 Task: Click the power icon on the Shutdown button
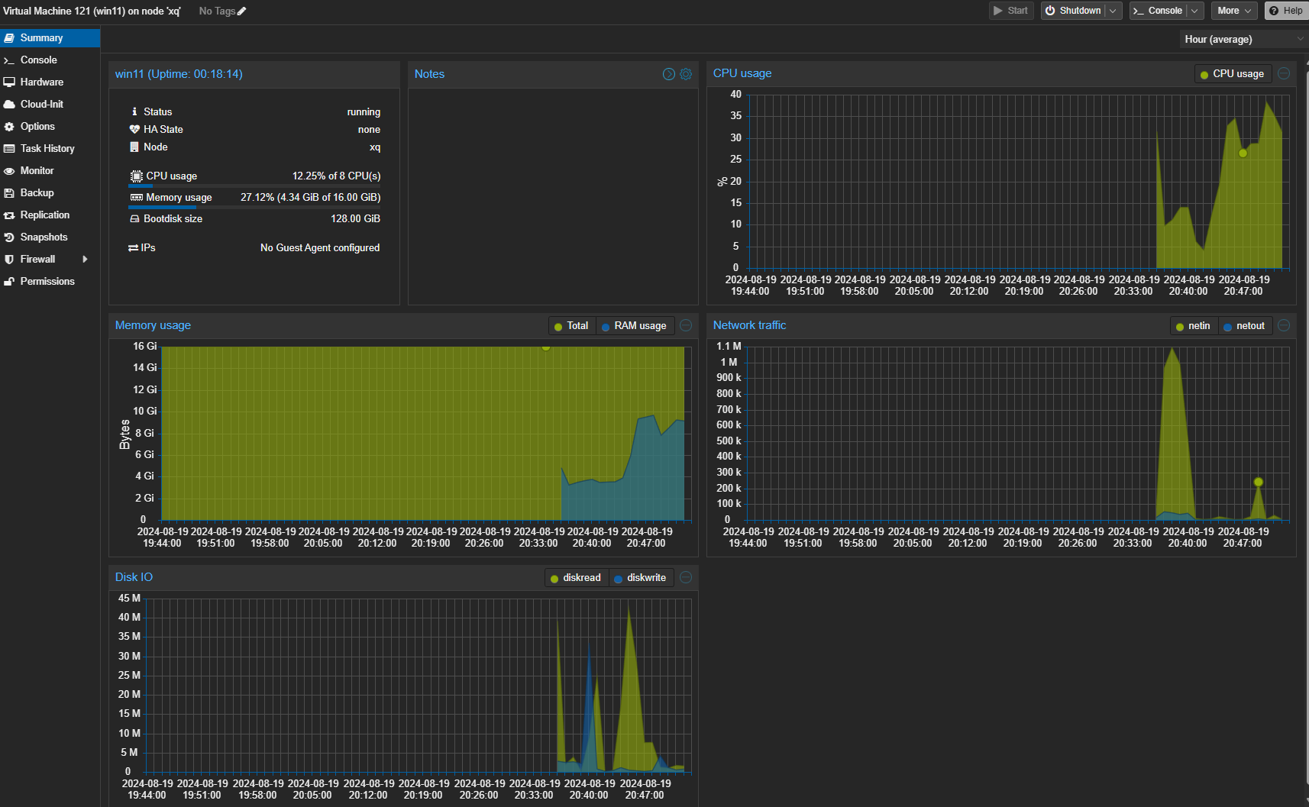pyautogui.click(x=1050, y=11)
